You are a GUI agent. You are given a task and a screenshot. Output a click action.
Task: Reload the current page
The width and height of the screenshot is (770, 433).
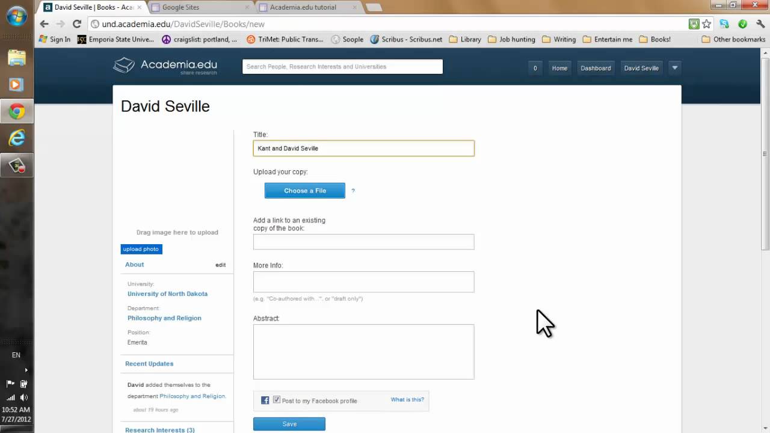(76, 24)
